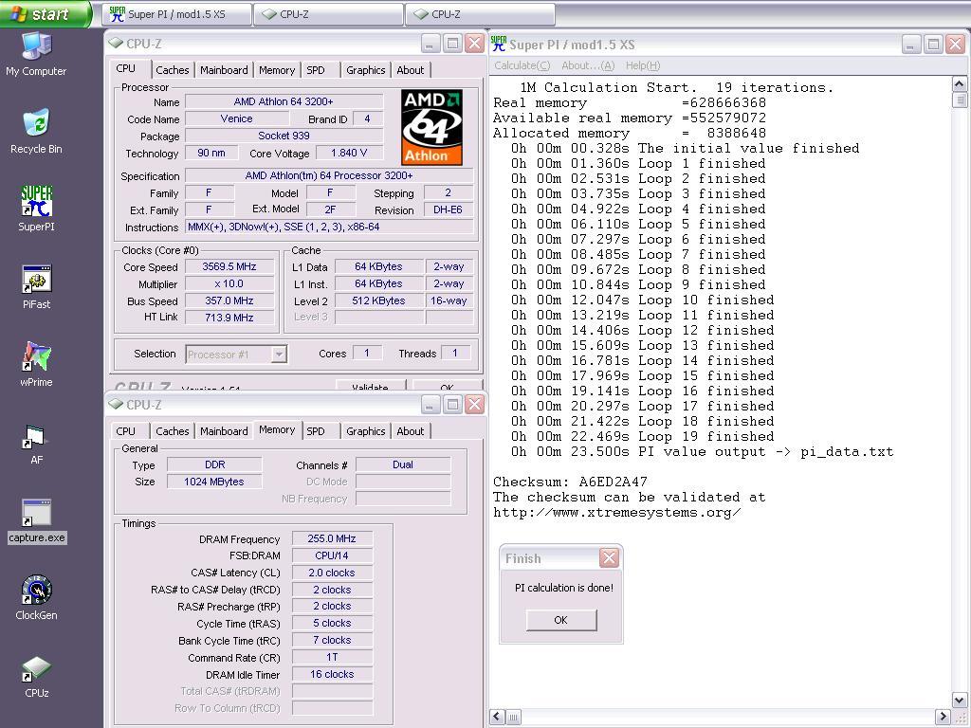Click the PI value output line
This screenshot has width=971, height=728.
(x=702, y=452)
